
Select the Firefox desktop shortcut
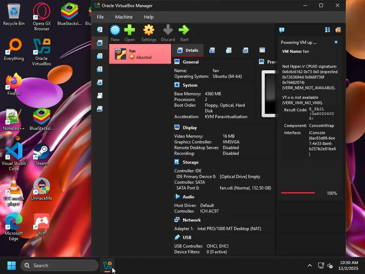pos(14,84)
